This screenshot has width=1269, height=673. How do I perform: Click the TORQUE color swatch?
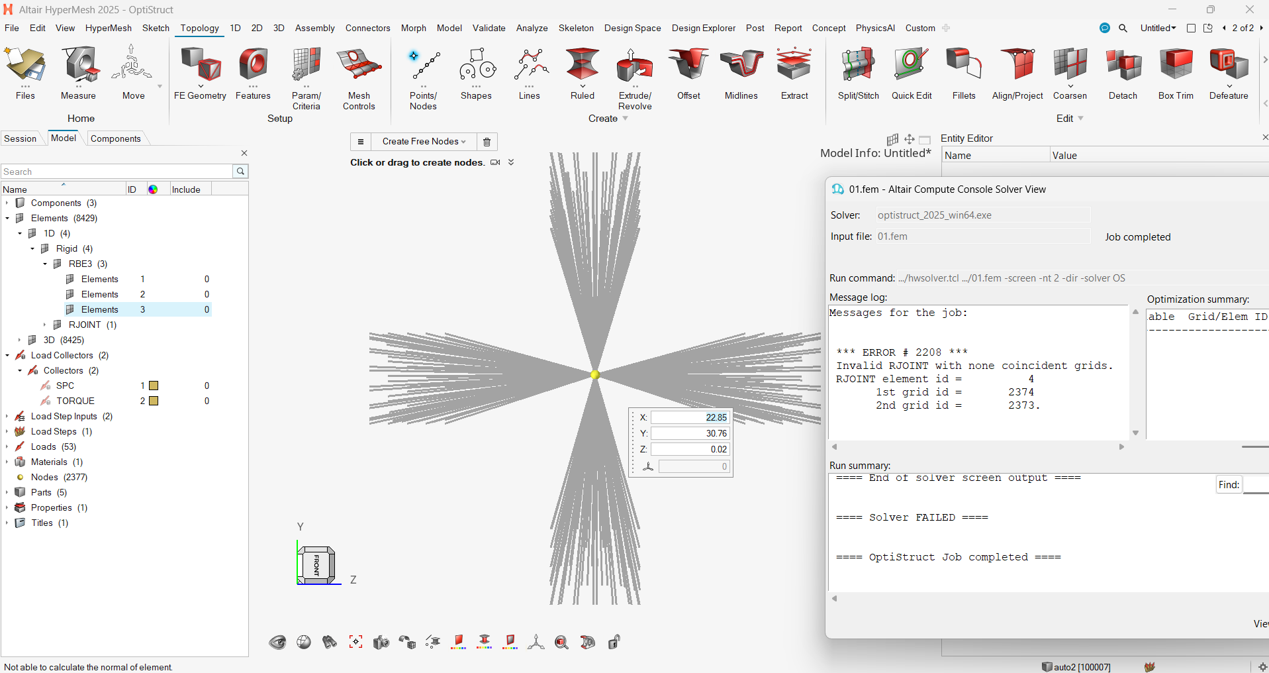tap(154, 401)
